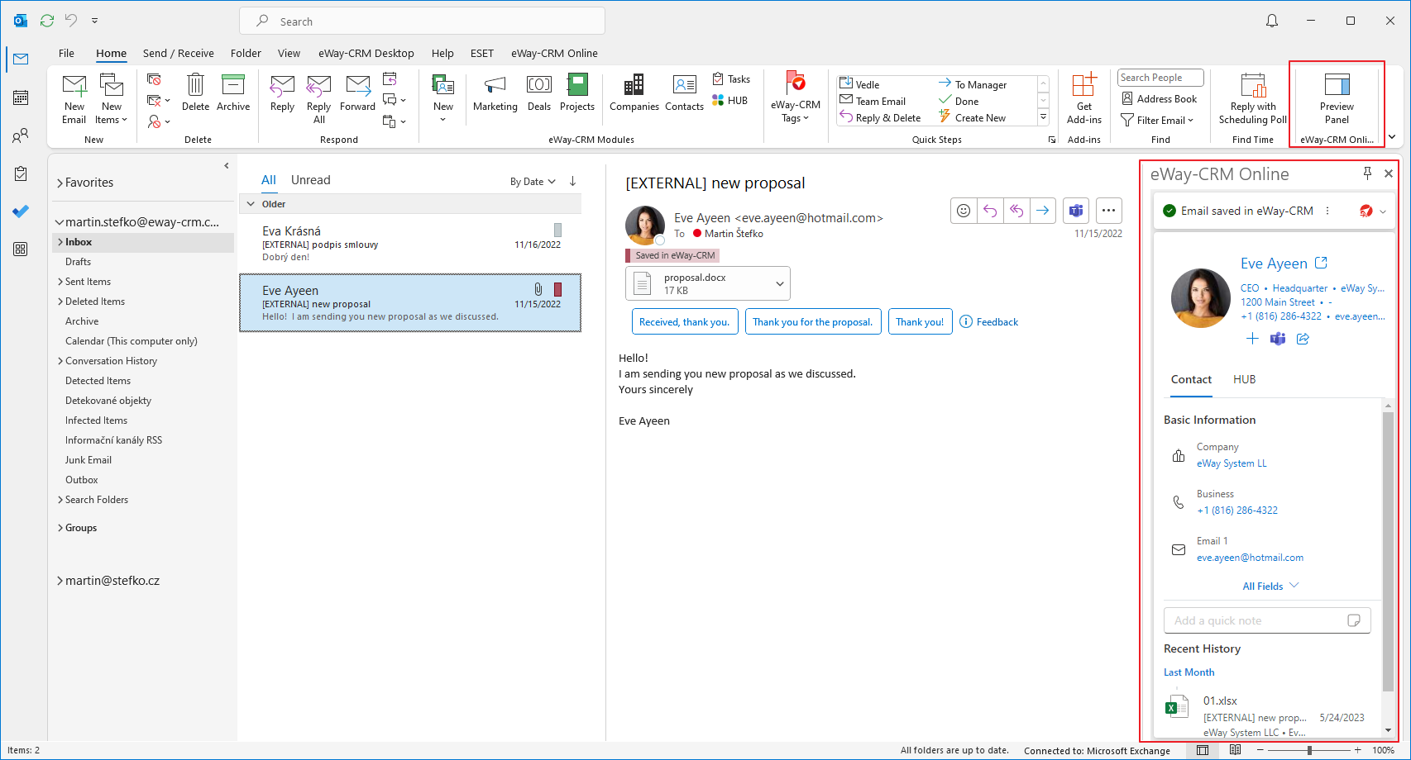Open the Filter Email dropdown
Image resolution: width=1411 pixels, height=760 pixels.
pos(1157,121)
